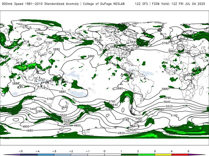Click the 5520 contour label off Chile's coast
This screenshot has height=156, width=209.
(126, 97)
